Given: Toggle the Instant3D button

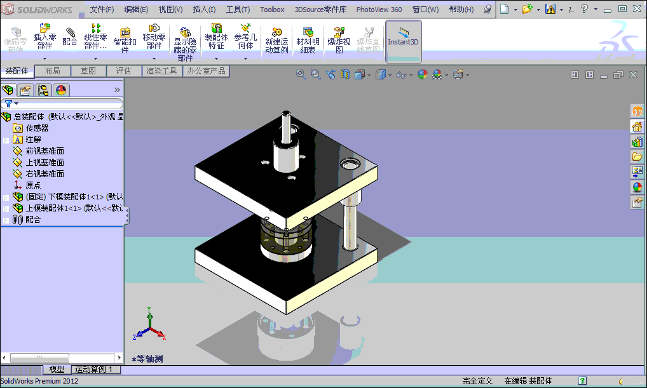Looking at the screenshot, I should 403,41.
